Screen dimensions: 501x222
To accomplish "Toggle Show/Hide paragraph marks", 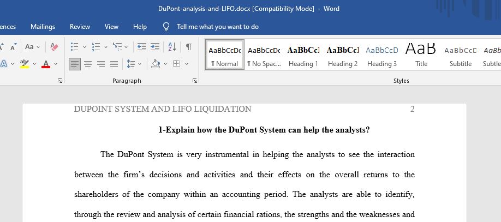I will click(189, 46).
